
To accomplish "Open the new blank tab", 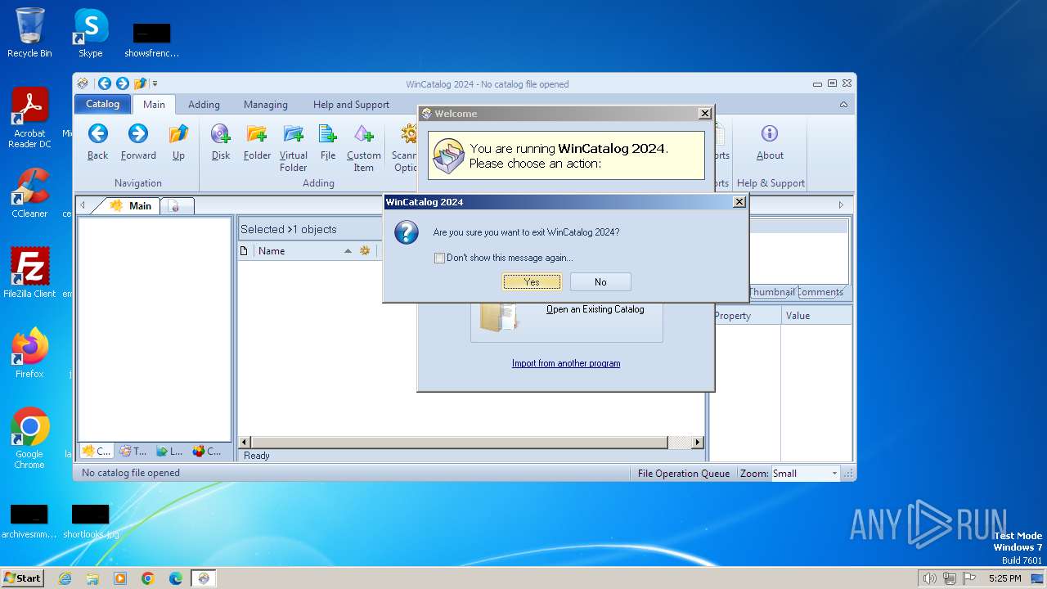I will coord(176,206).
